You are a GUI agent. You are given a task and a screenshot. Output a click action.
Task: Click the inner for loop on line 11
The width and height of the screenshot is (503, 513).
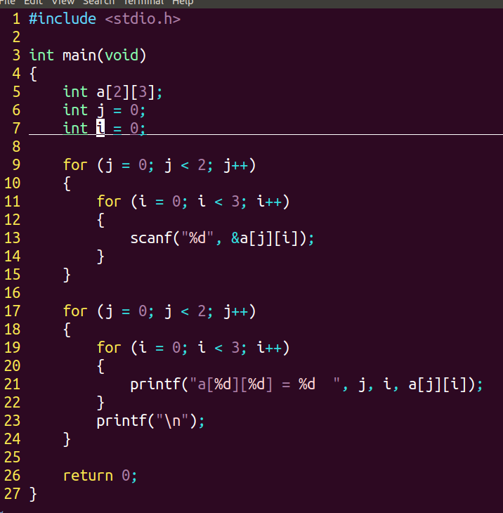(x=193, y=201)
